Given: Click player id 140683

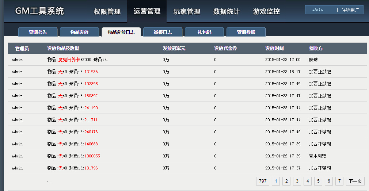Looking at the screenshot, I should click(x=91, y=144).
